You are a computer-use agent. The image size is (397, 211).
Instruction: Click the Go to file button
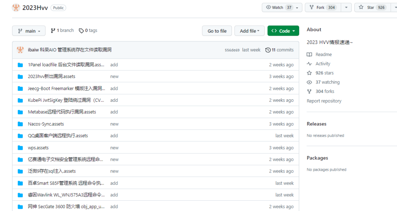point(217,31)
